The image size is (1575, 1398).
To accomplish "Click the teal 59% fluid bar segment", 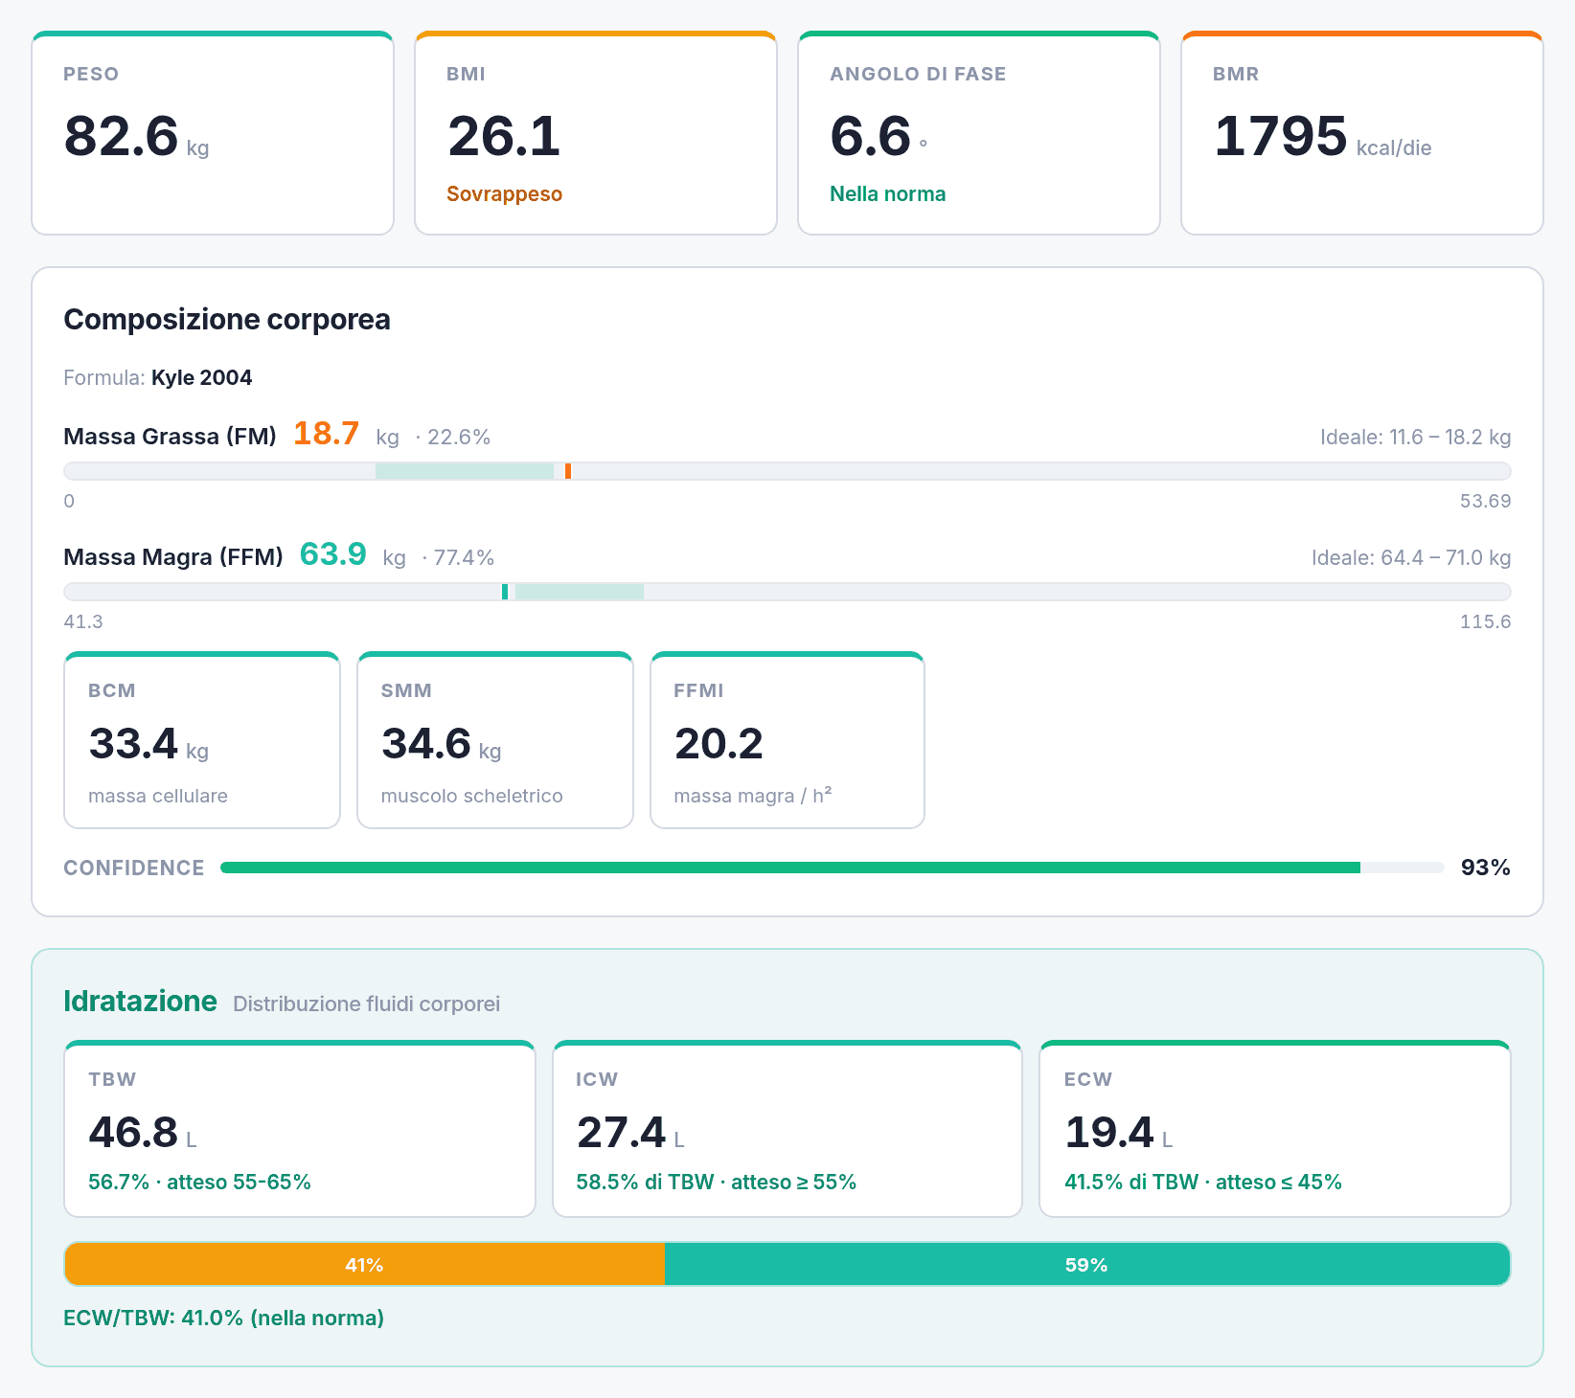I will (x=1087, y=1264).
